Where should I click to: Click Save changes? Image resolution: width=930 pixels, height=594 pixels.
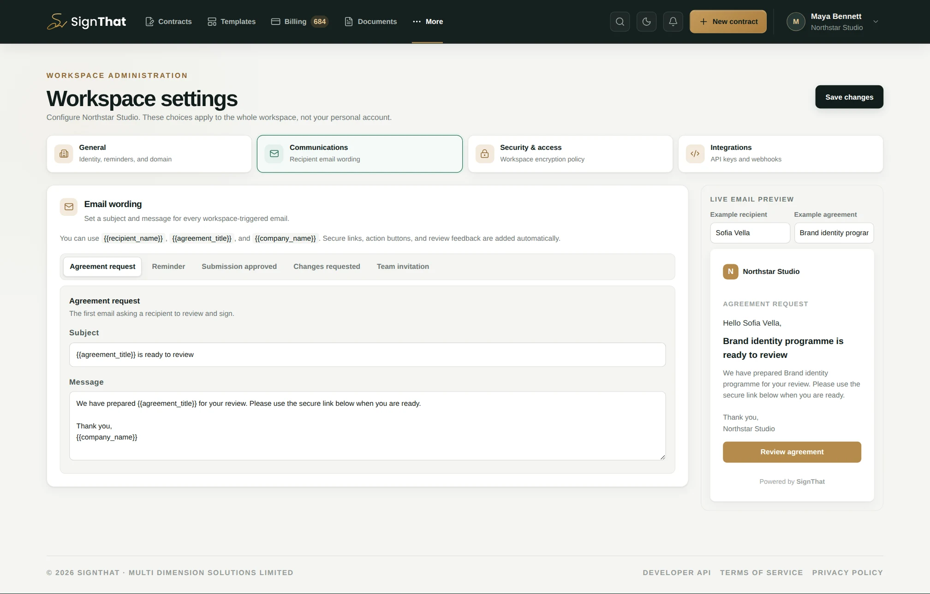pyautogui.click(x=849, y=97)
